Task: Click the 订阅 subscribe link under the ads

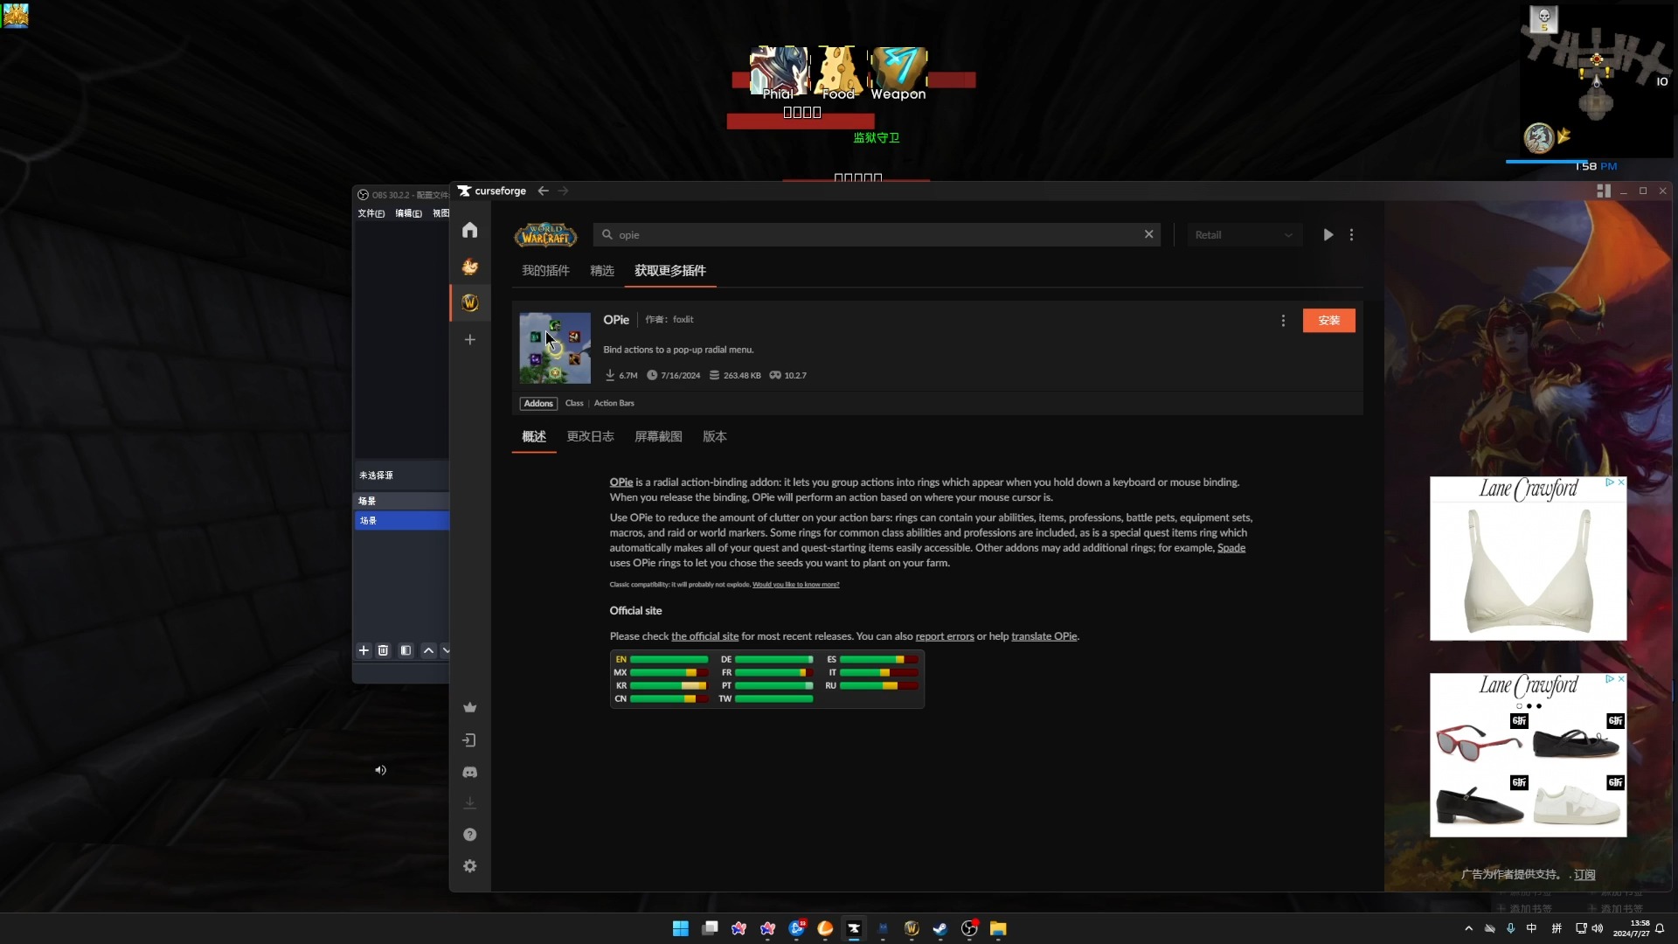Action: [1584, 875]
